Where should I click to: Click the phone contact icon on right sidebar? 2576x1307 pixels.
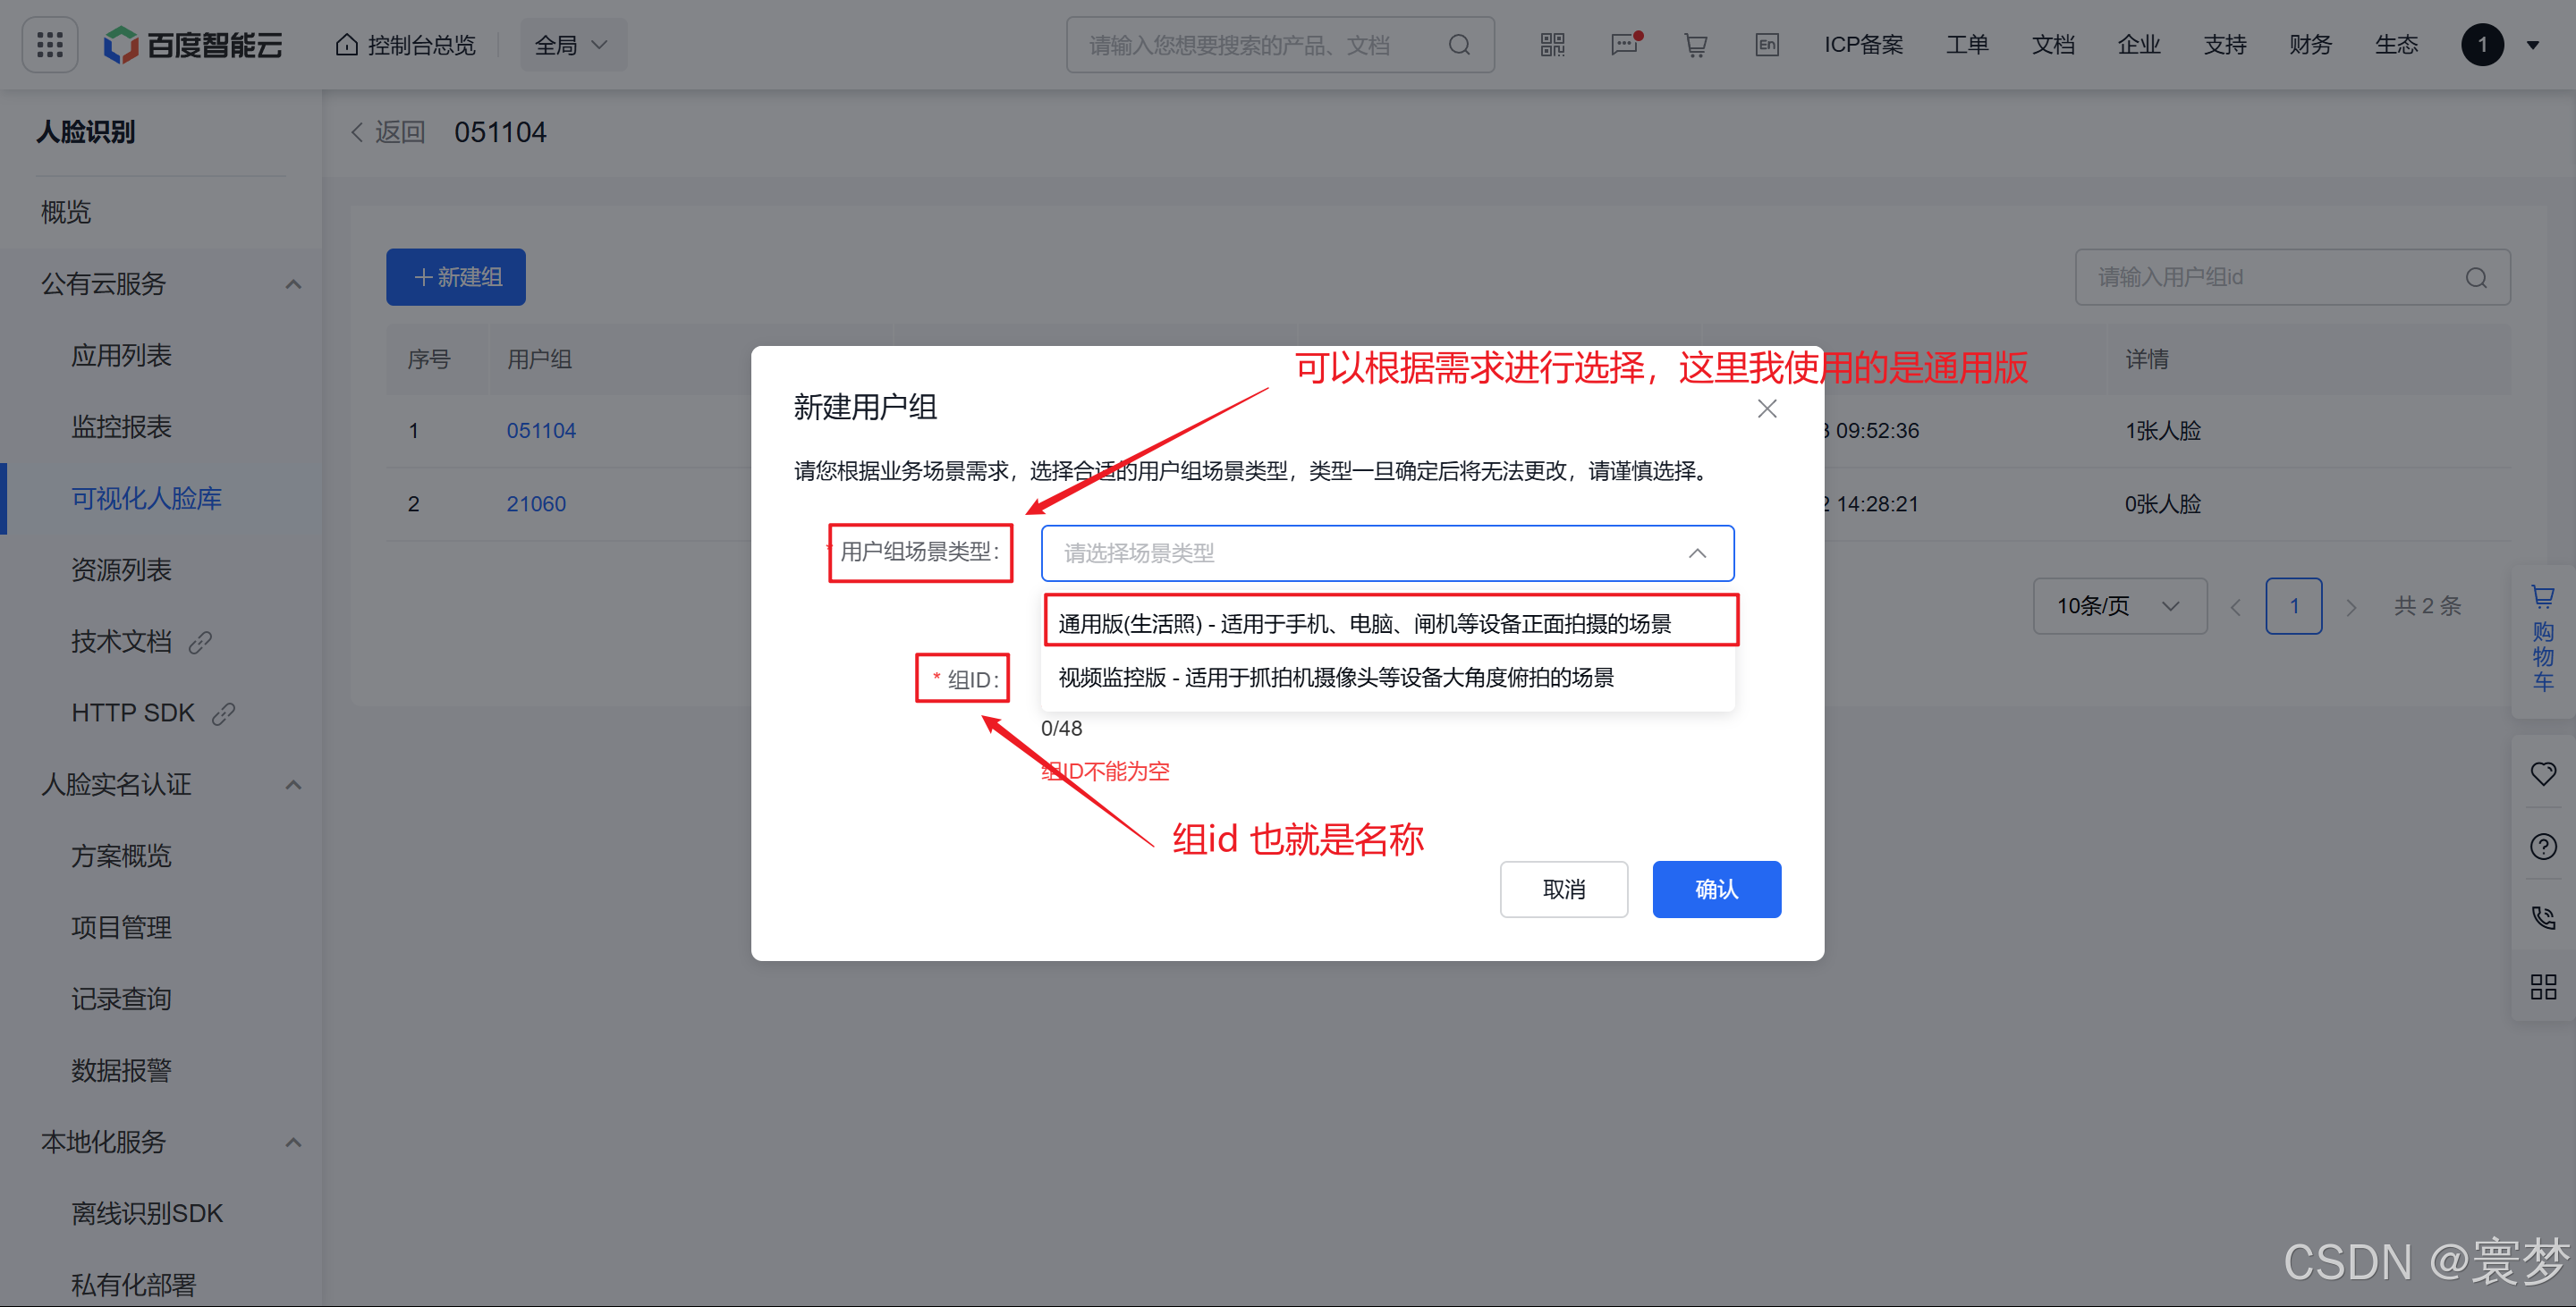click(2543, 917)
